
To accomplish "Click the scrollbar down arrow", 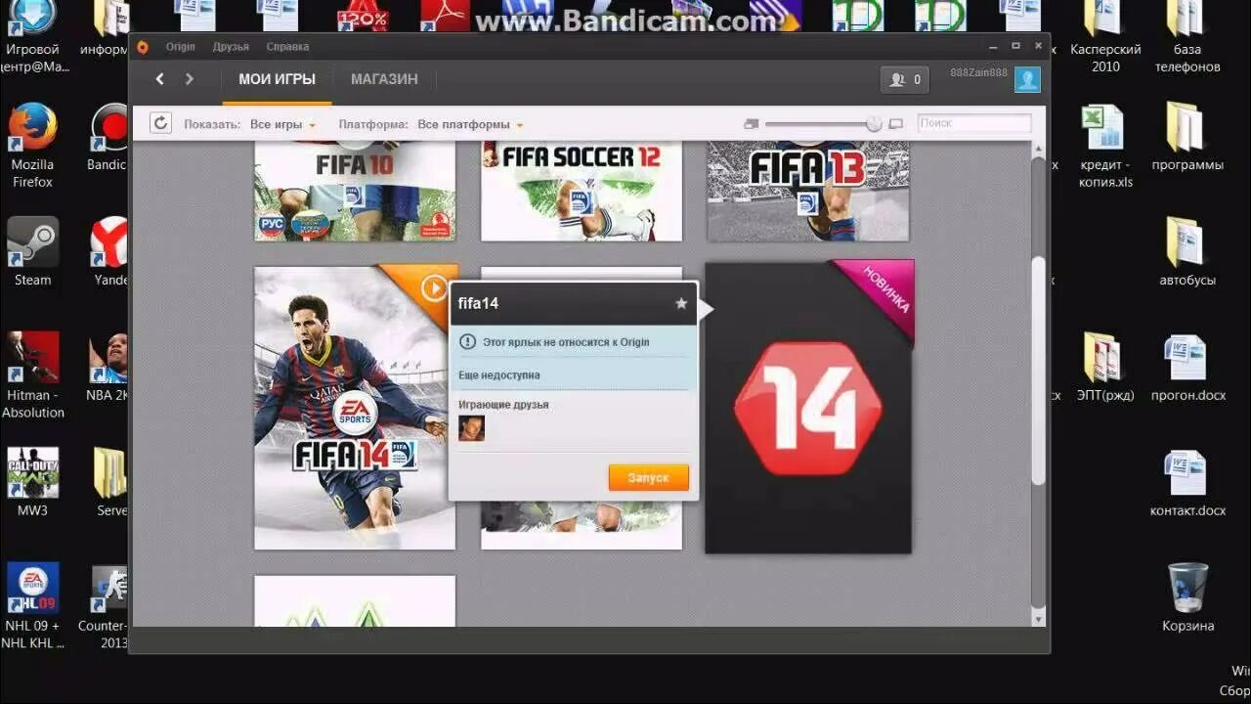I will tap(1038, 619).
